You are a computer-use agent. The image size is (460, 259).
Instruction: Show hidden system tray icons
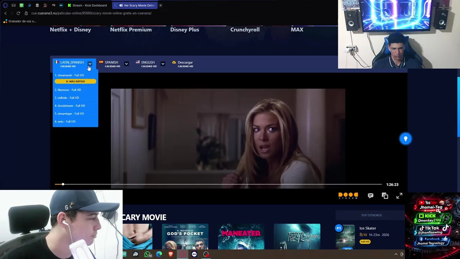(x=396, y=254)
